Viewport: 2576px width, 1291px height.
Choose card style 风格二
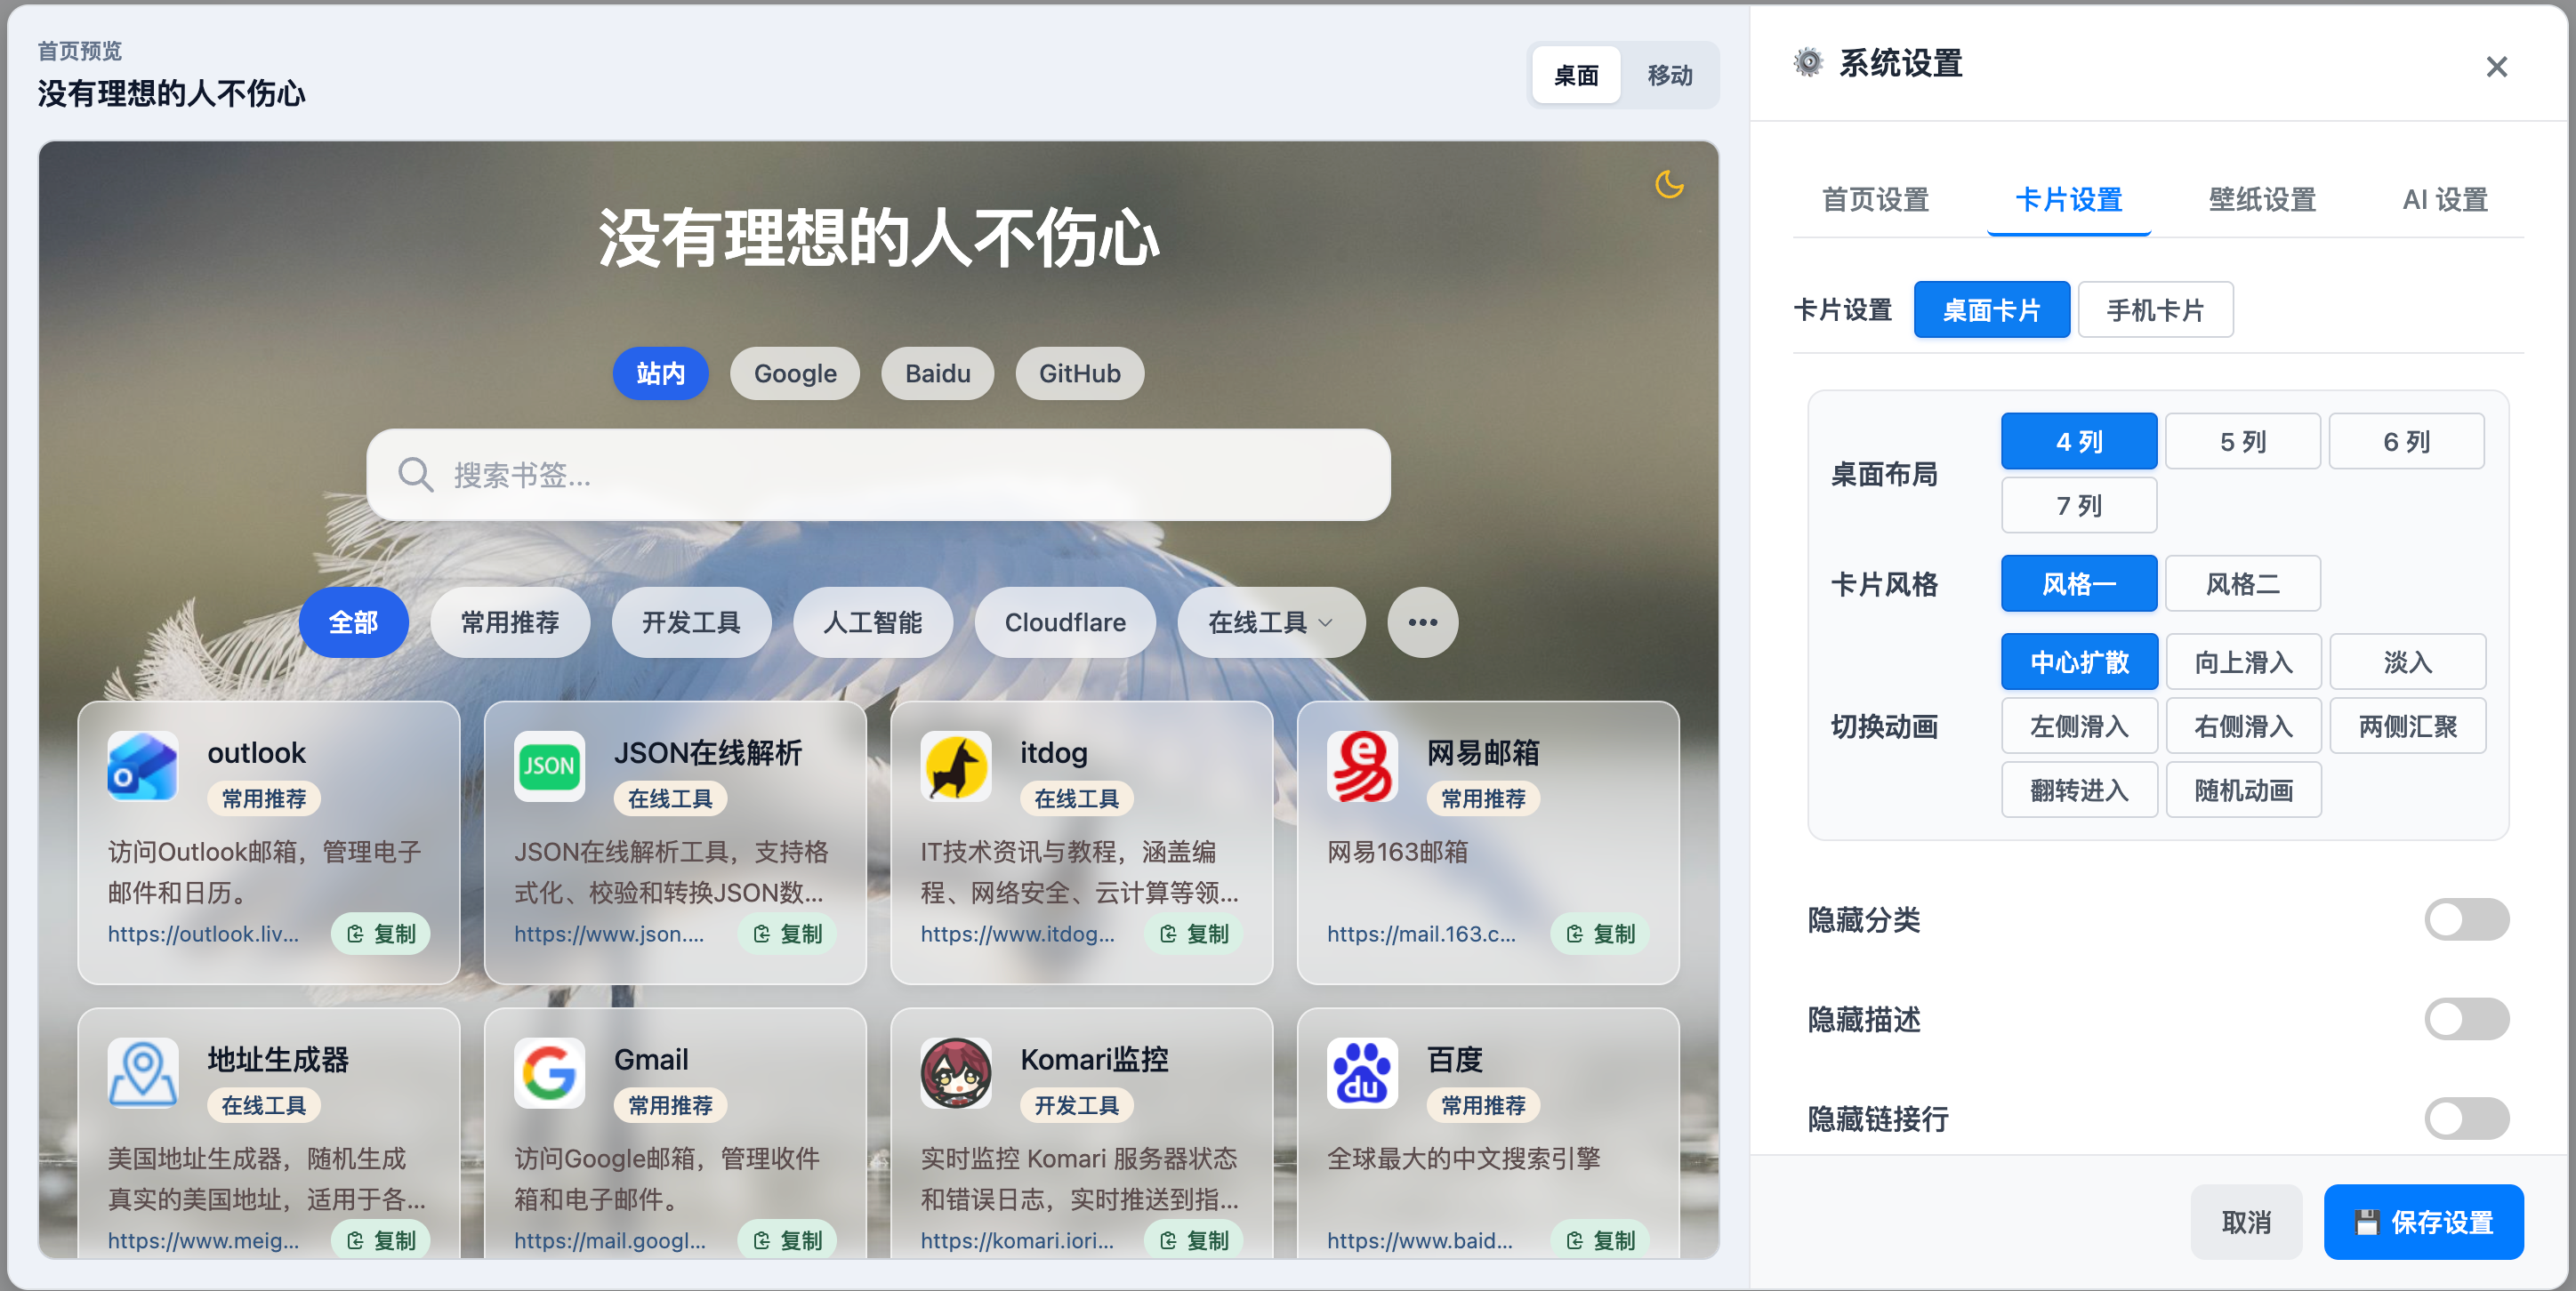click(2243, 583)
